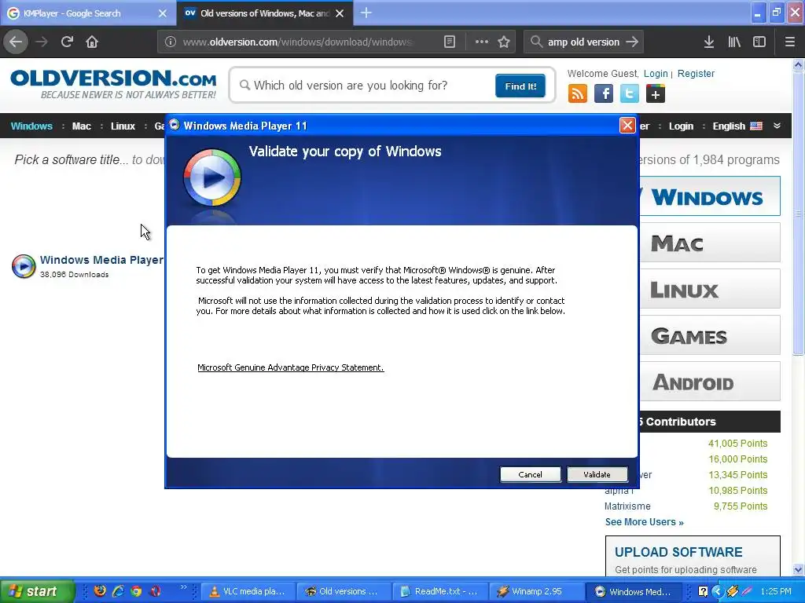
Task: Click the Facebook icon
Action: pyautogui.click(x=604, y=94)
